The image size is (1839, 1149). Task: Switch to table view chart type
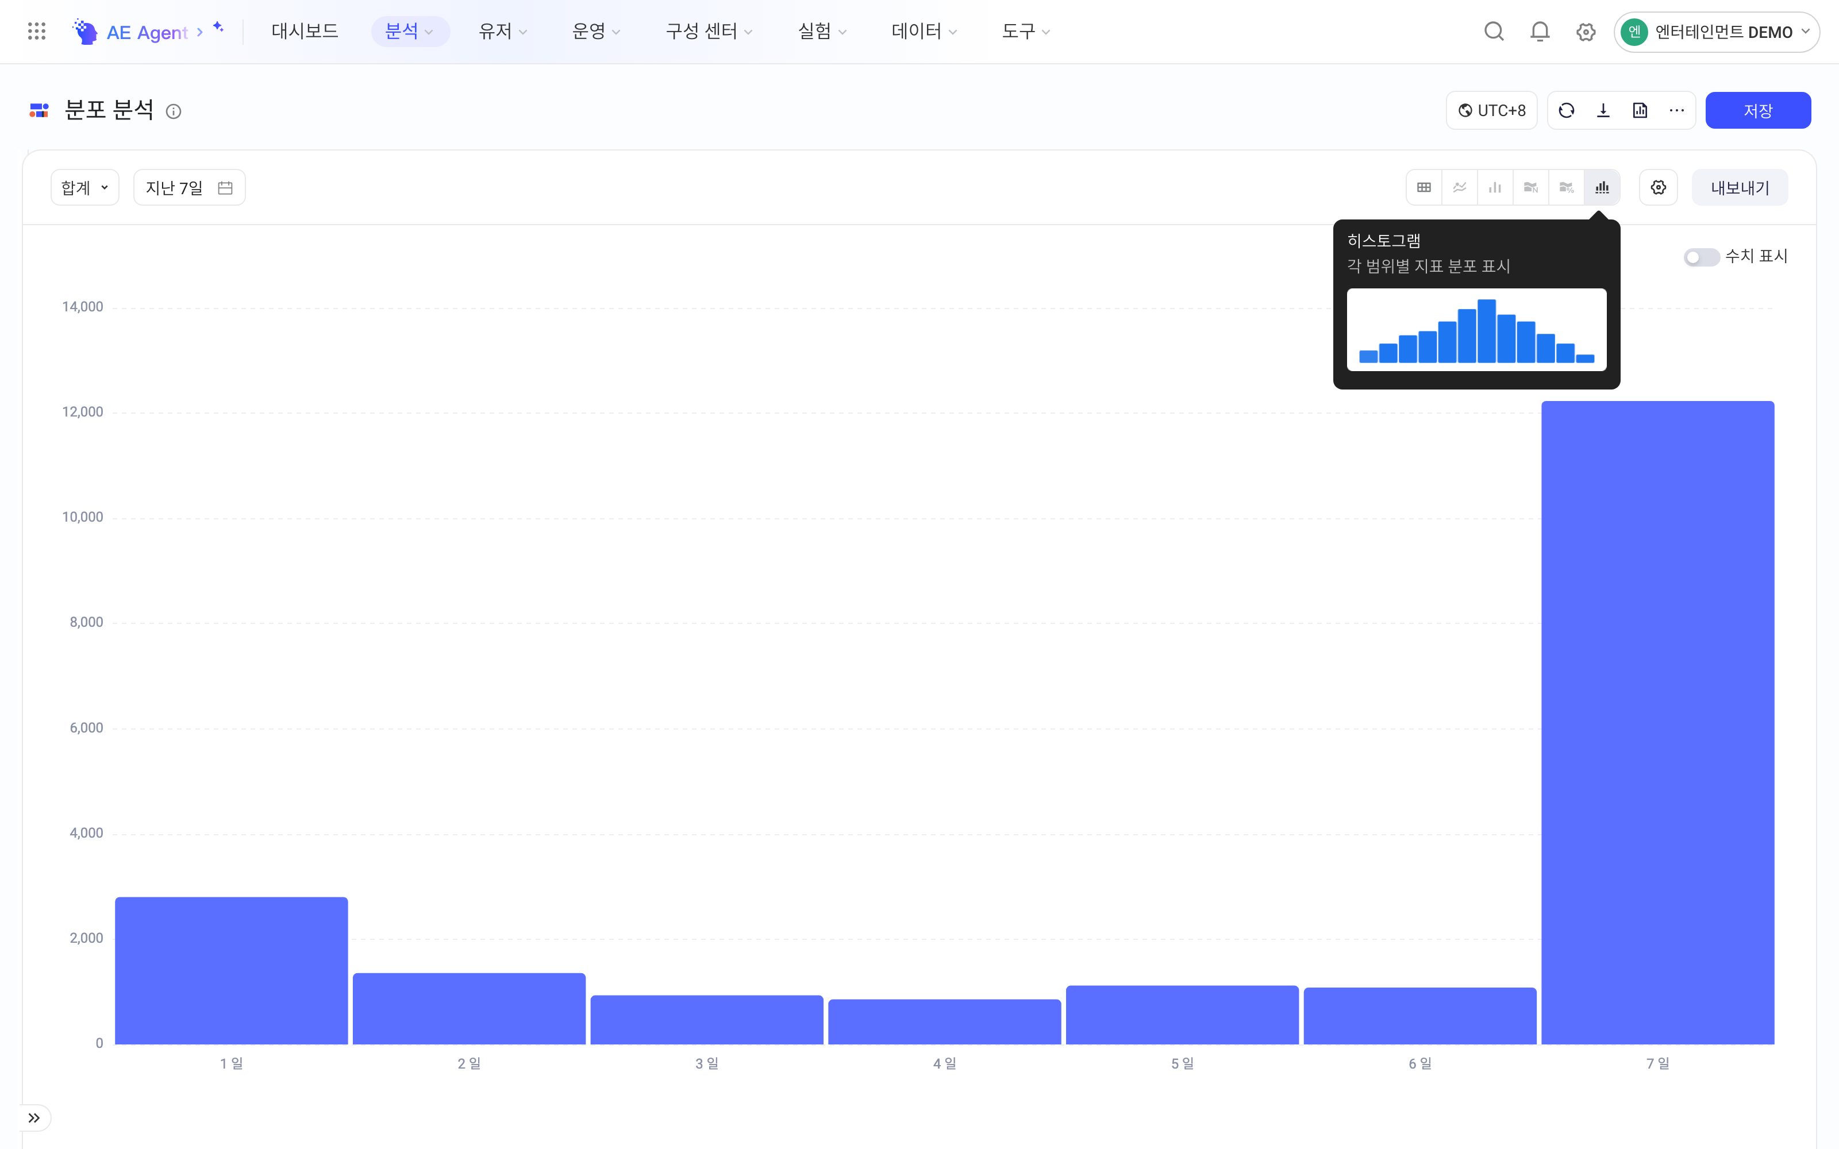[1424, 188]
